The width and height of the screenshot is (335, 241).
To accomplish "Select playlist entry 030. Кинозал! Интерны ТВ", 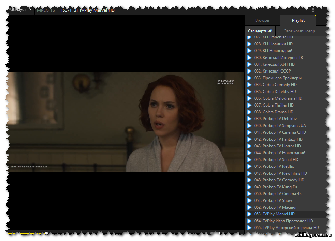I will 286,58.
